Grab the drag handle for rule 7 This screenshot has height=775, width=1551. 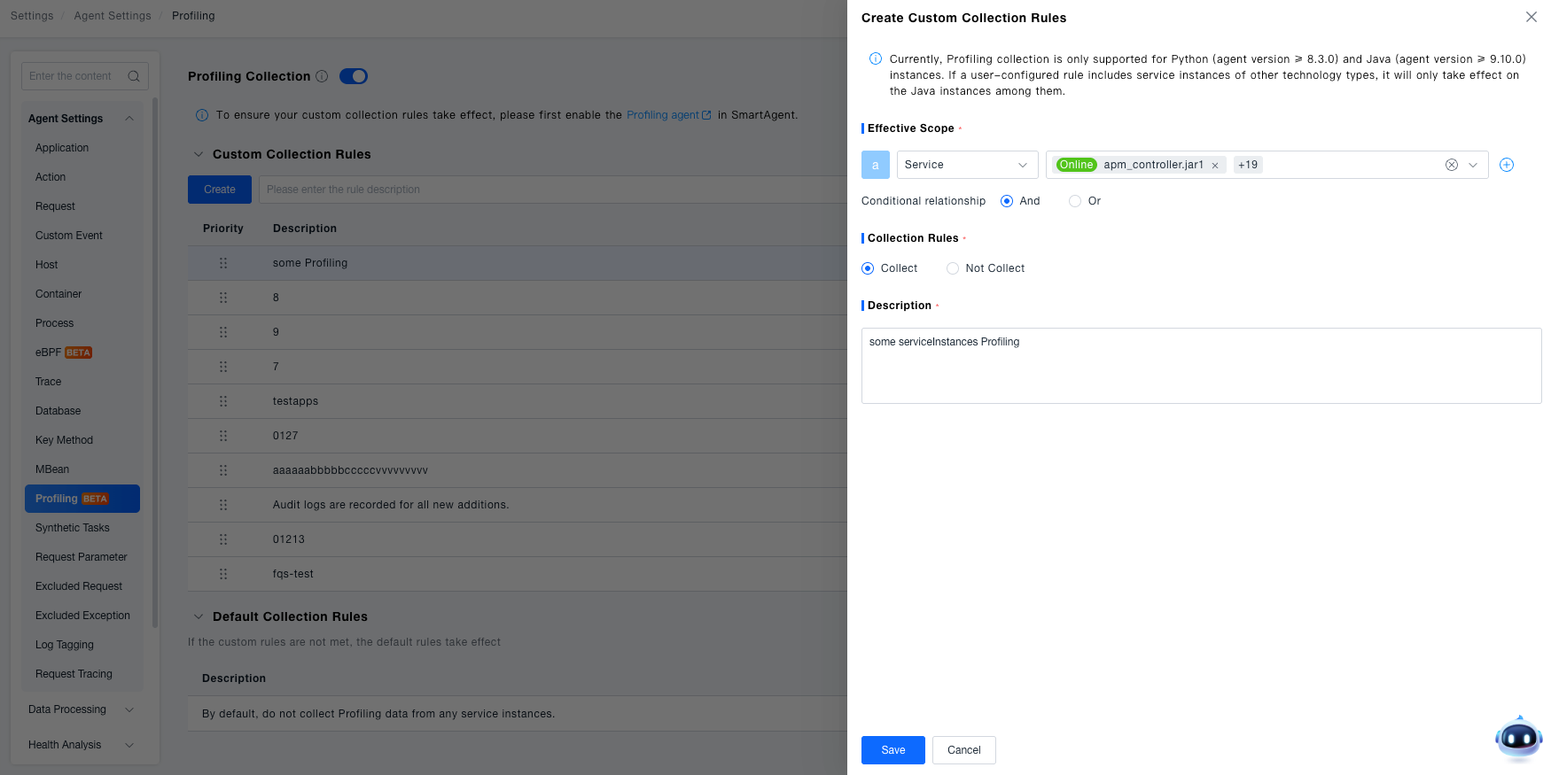coord(223,367)
